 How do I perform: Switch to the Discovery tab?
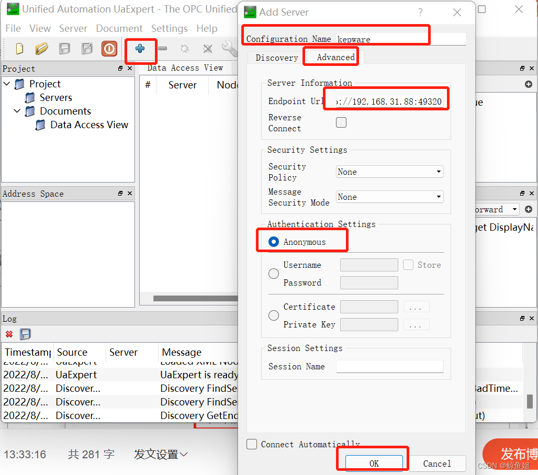coord(276,58)
